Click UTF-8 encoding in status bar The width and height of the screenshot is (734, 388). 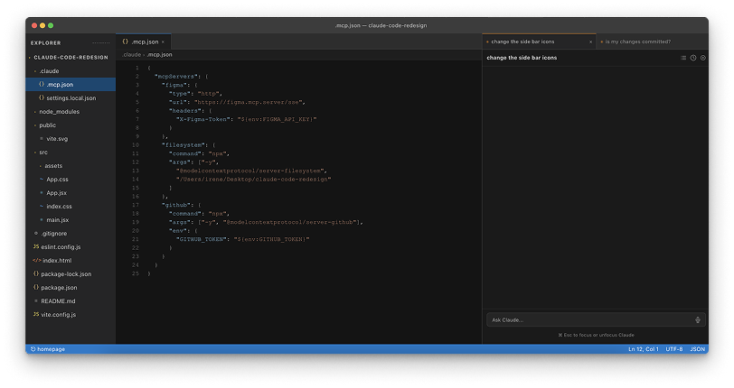click(674, 349)
